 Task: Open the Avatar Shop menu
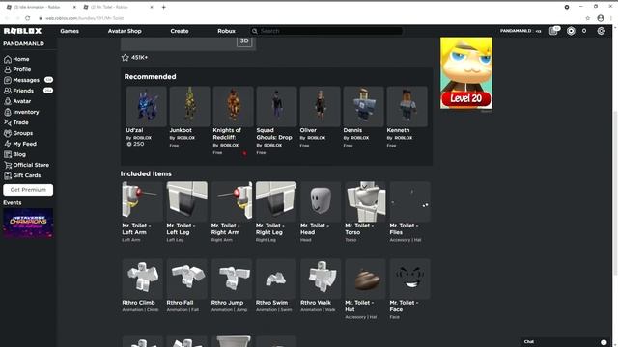point(125,31)
